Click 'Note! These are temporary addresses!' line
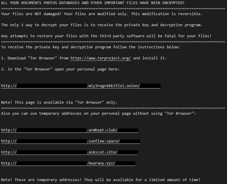227x184 pixels. [x=101, y=180]
